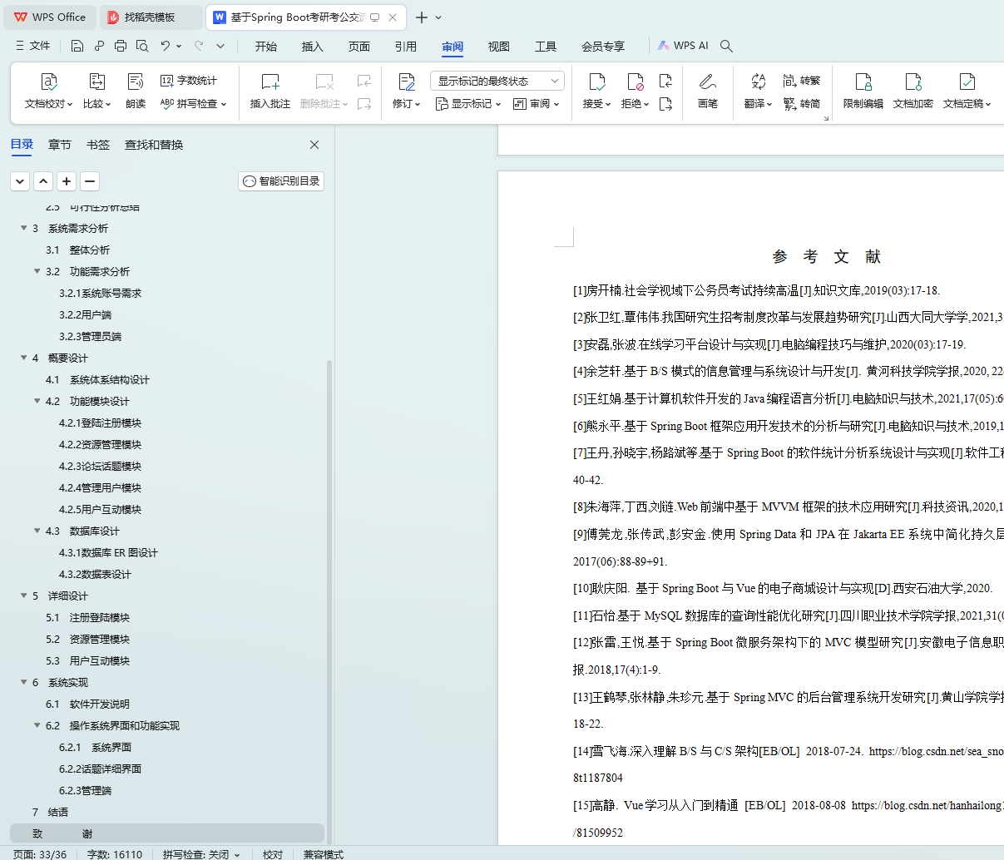
Task: Open WPS AI
Action: click(683, 46)
